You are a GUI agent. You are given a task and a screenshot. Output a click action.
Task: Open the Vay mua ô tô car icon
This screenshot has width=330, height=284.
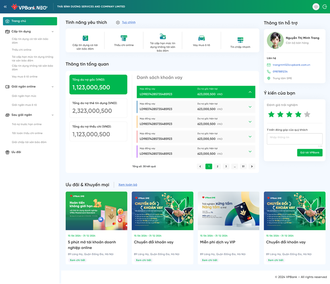[201, 38]
